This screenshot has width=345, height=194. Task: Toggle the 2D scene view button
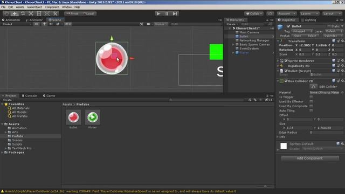click(x=36, y=24)
